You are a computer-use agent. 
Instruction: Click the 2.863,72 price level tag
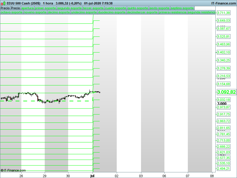pyautogui.click(x=224, y=121)
